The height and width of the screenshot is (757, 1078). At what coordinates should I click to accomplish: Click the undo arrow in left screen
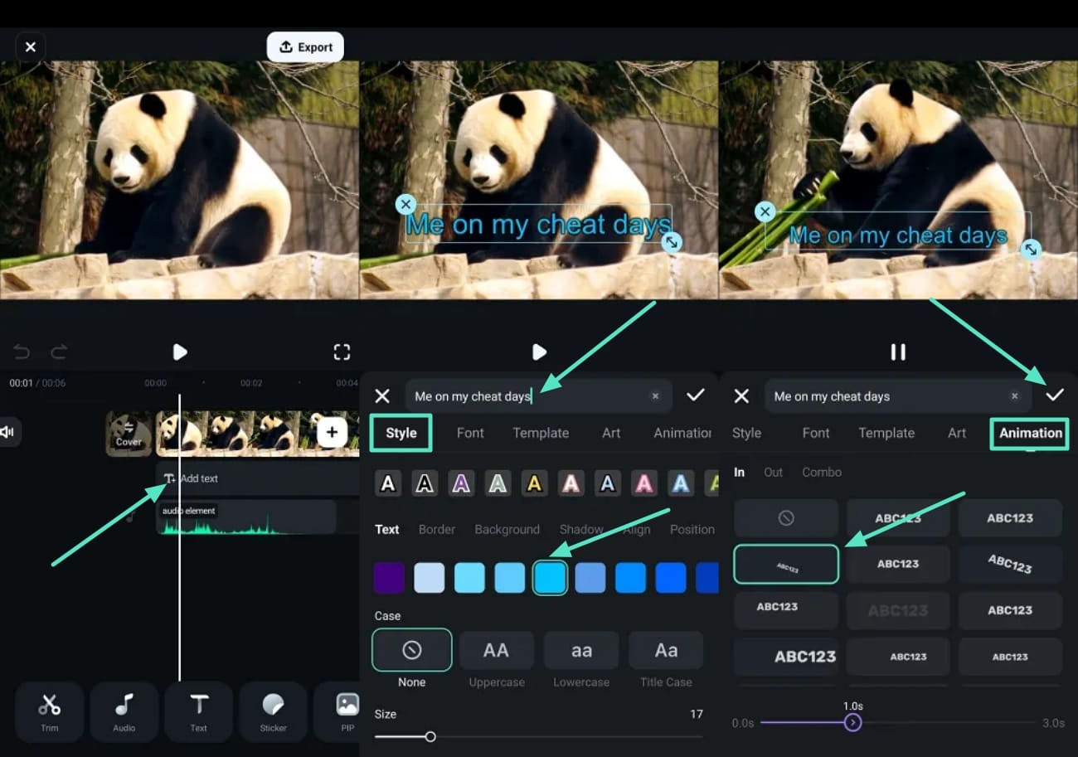point(22,352)
